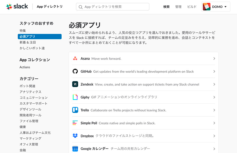Open the 健康 category
The height and width of the screenshot is (153, 237).
tap(23, 127)
